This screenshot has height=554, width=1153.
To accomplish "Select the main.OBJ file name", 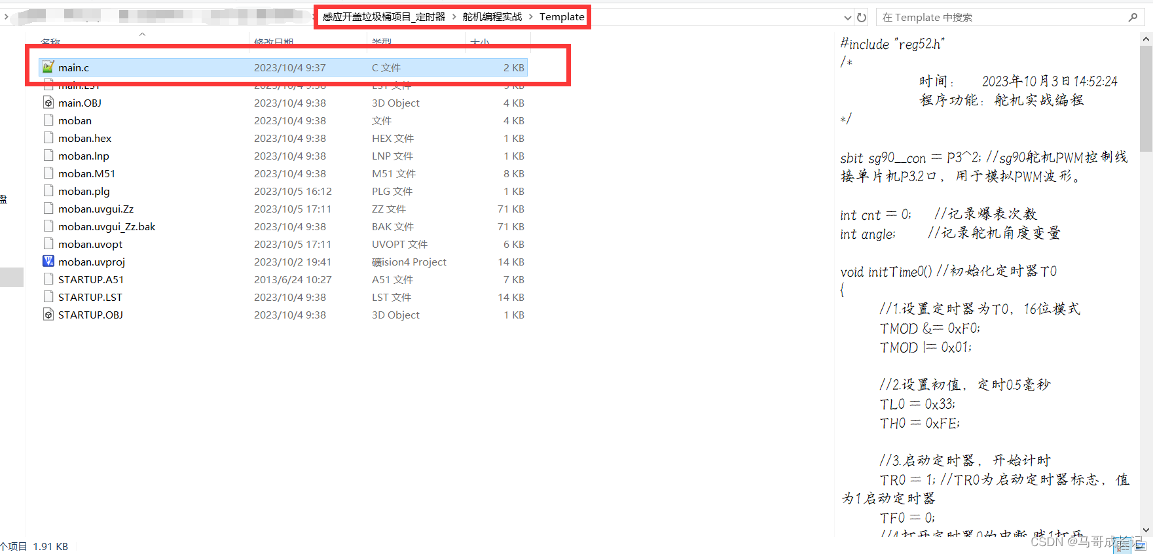I will (x=80, y=103).
